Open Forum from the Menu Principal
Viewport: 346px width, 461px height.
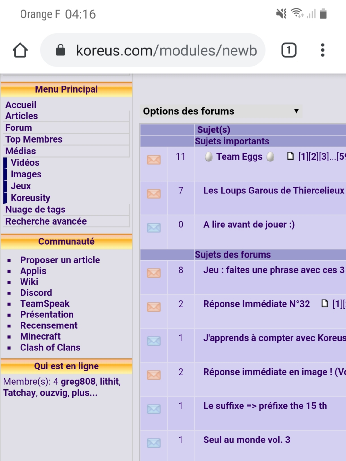[19, 128]
